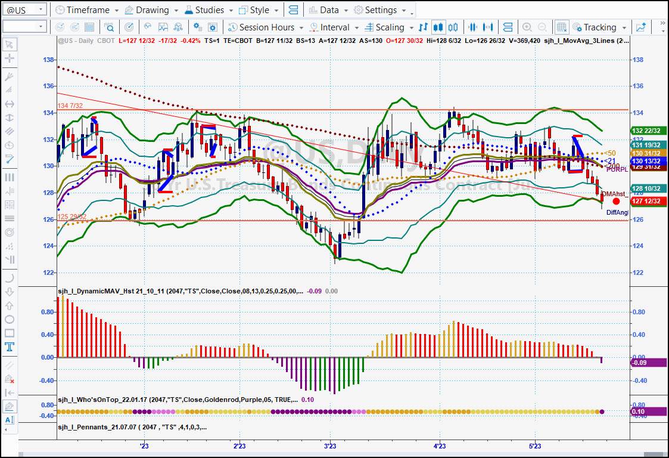
Task: Select the crosshair cursor tool
Action: (10, 58)
